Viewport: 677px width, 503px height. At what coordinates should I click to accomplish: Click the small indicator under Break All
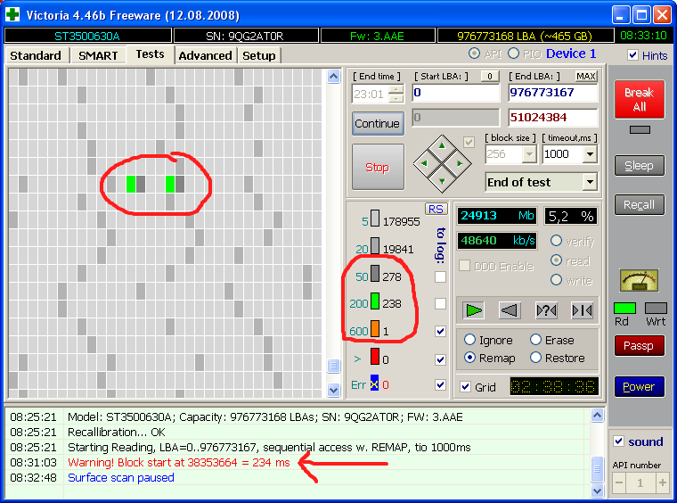[640, 129]
